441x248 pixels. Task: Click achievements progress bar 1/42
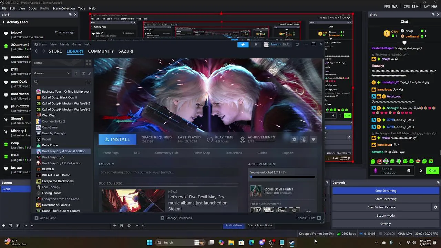pyautogui.click(x=283, y=177)
